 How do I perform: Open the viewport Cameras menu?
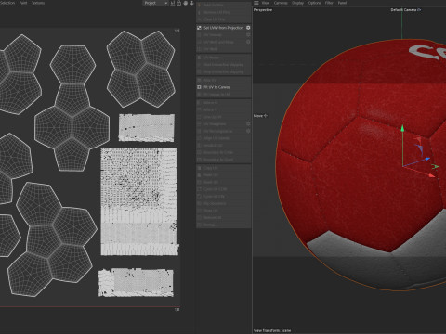tap(281, 3)
